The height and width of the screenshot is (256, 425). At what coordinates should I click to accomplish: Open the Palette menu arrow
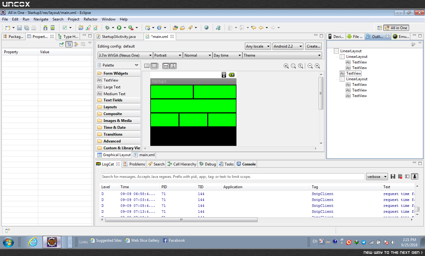[136, 65]
